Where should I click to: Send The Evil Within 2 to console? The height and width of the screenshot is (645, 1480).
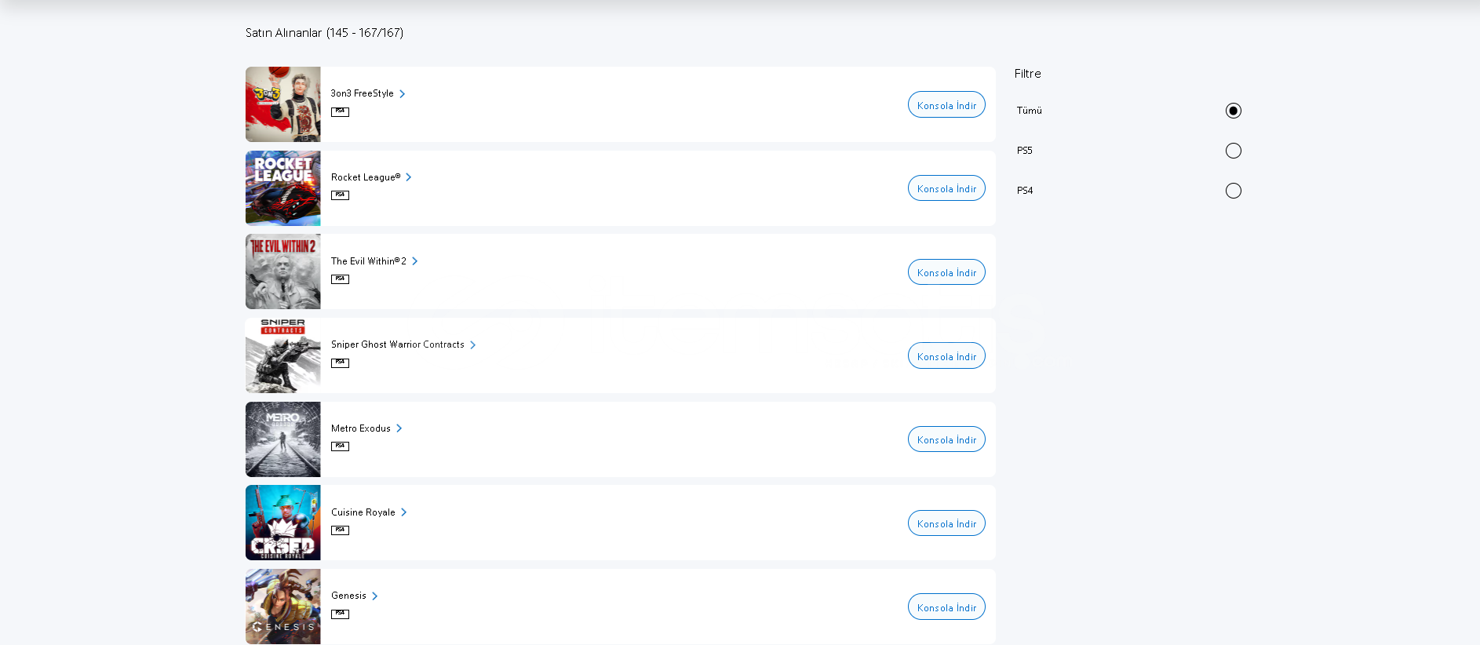pyautogui.click(x=946, y=272)
